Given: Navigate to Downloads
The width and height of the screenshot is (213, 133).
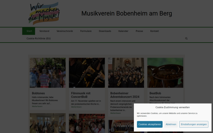Looking at the screenshot, I should 105,31.
